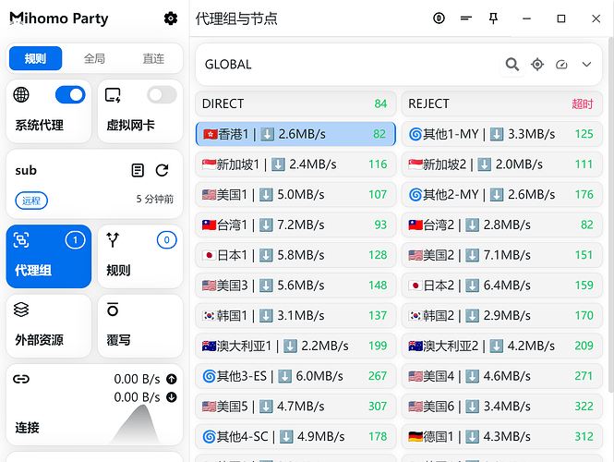Click the GLOBAL group header name
Image resolution: width=614 pixels, height=462 pixels.
228,65
